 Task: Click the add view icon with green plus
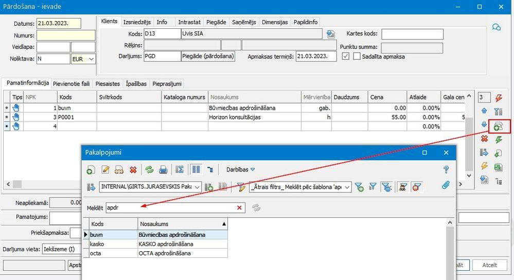pyautogui.click(x=209, y=187)
